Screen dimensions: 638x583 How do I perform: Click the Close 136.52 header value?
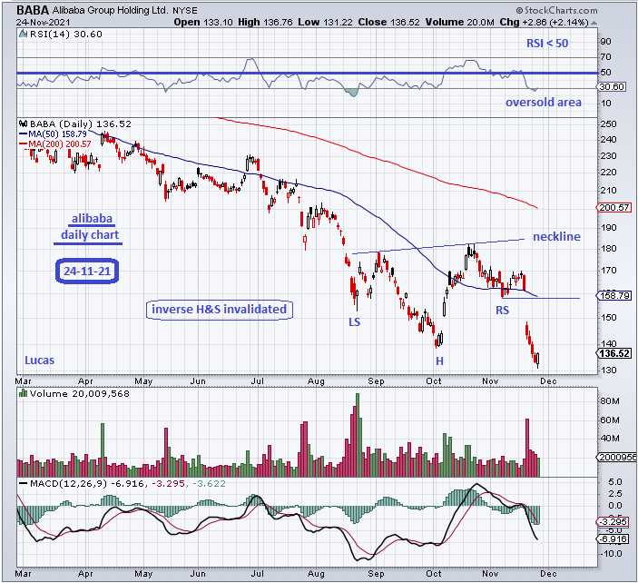point(388,23)
